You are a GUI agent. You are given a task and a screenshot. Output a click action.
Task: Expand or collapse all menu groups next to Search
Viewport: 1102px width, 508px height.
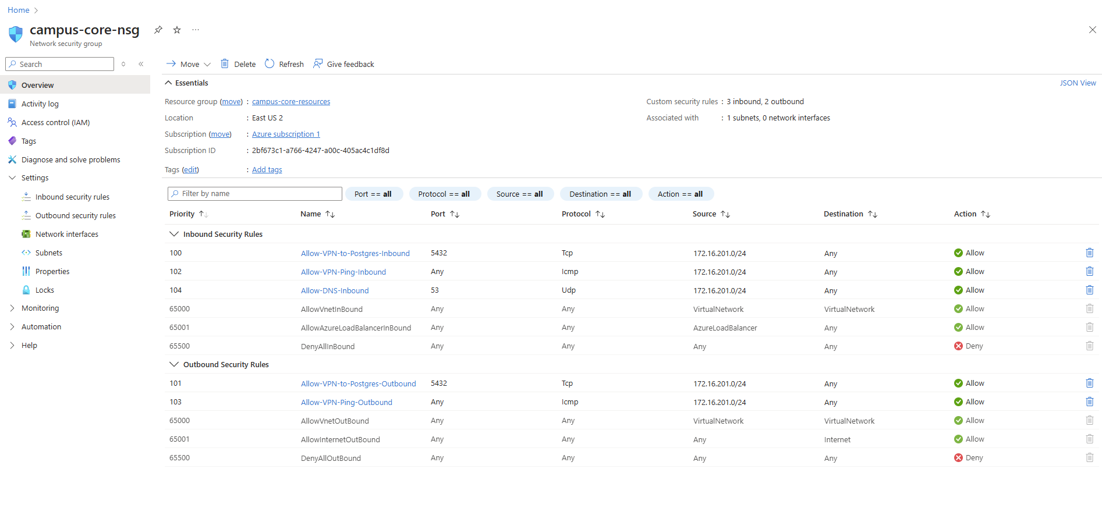coord(123,64)
